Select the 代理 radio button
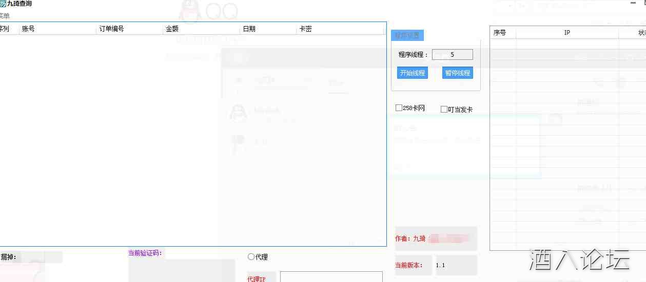Viewport: 646px width, 282px height. 251,257
